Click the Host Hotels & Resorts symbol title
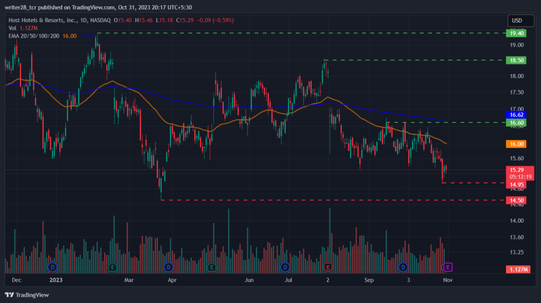Screen dimensions: 541x303 coord(59,21)
